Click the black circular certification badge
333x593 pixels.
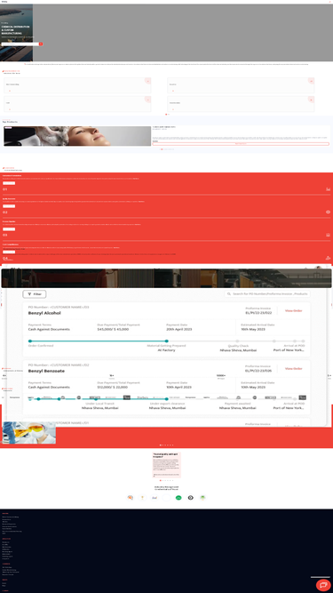[191, 498]
